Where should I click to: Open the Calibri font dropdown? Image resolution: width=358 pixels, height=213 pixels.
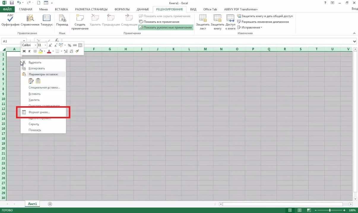36,45
